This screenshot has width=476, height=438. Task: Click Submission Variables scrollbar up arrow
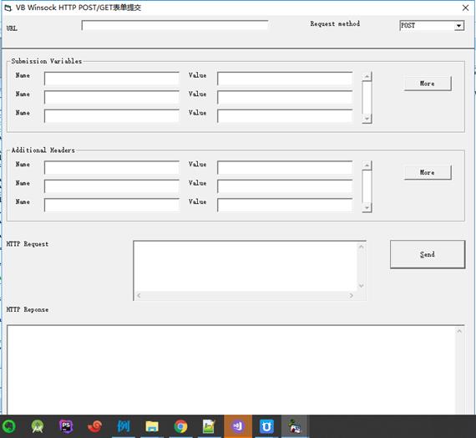[367, 76]
